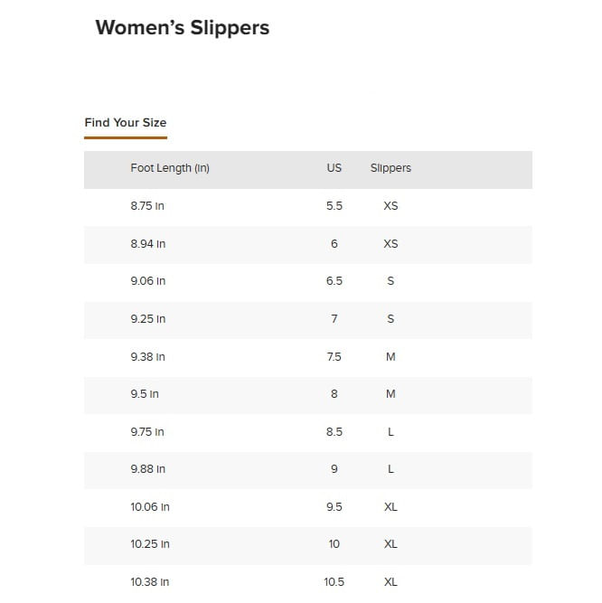Viewport: 602px width, 603px height.
Task: Click the M slipper size for US 8
Action: pos(390,394)
